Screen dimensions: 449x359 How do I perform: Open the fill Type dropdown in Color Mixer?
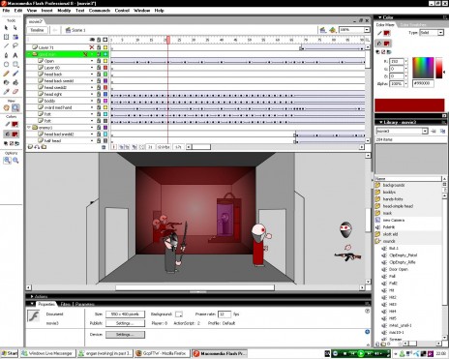coord(440,33)
